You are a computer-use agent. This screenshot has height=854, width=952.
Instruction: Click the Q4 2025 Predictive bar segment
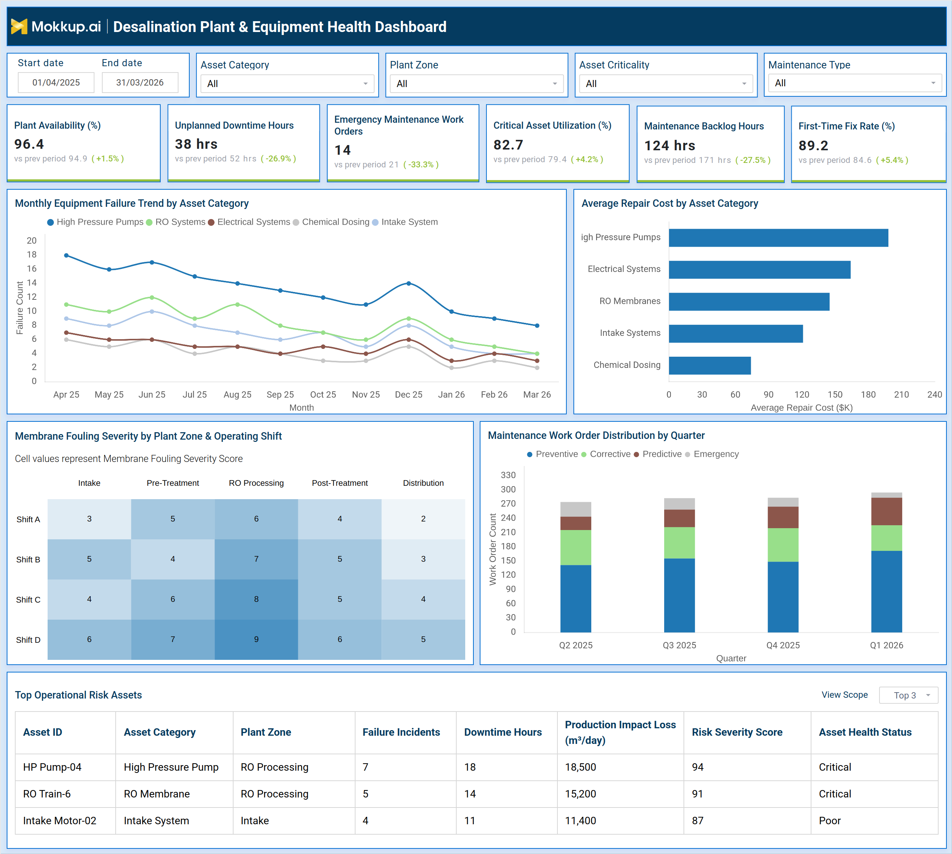click(783, 517)
